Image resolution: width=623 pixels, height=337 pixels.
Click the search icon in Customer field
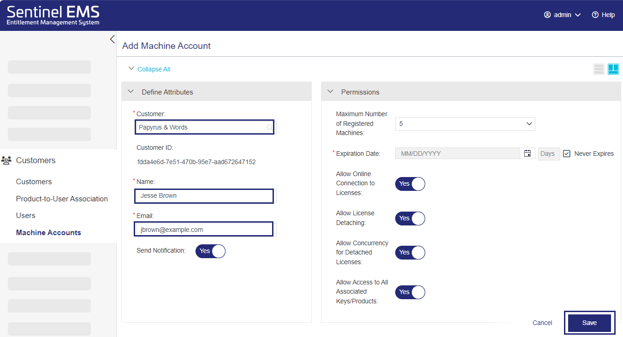[x=269, y=127]
